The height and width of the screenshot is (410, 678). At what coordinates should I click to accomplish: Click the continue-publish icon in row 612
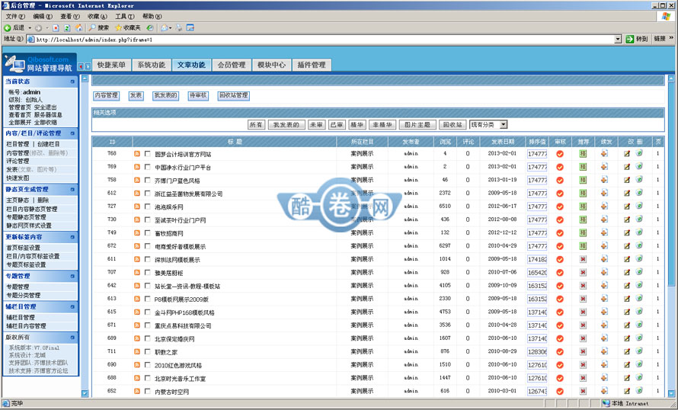pyautogui.click(x=604, y=194)
